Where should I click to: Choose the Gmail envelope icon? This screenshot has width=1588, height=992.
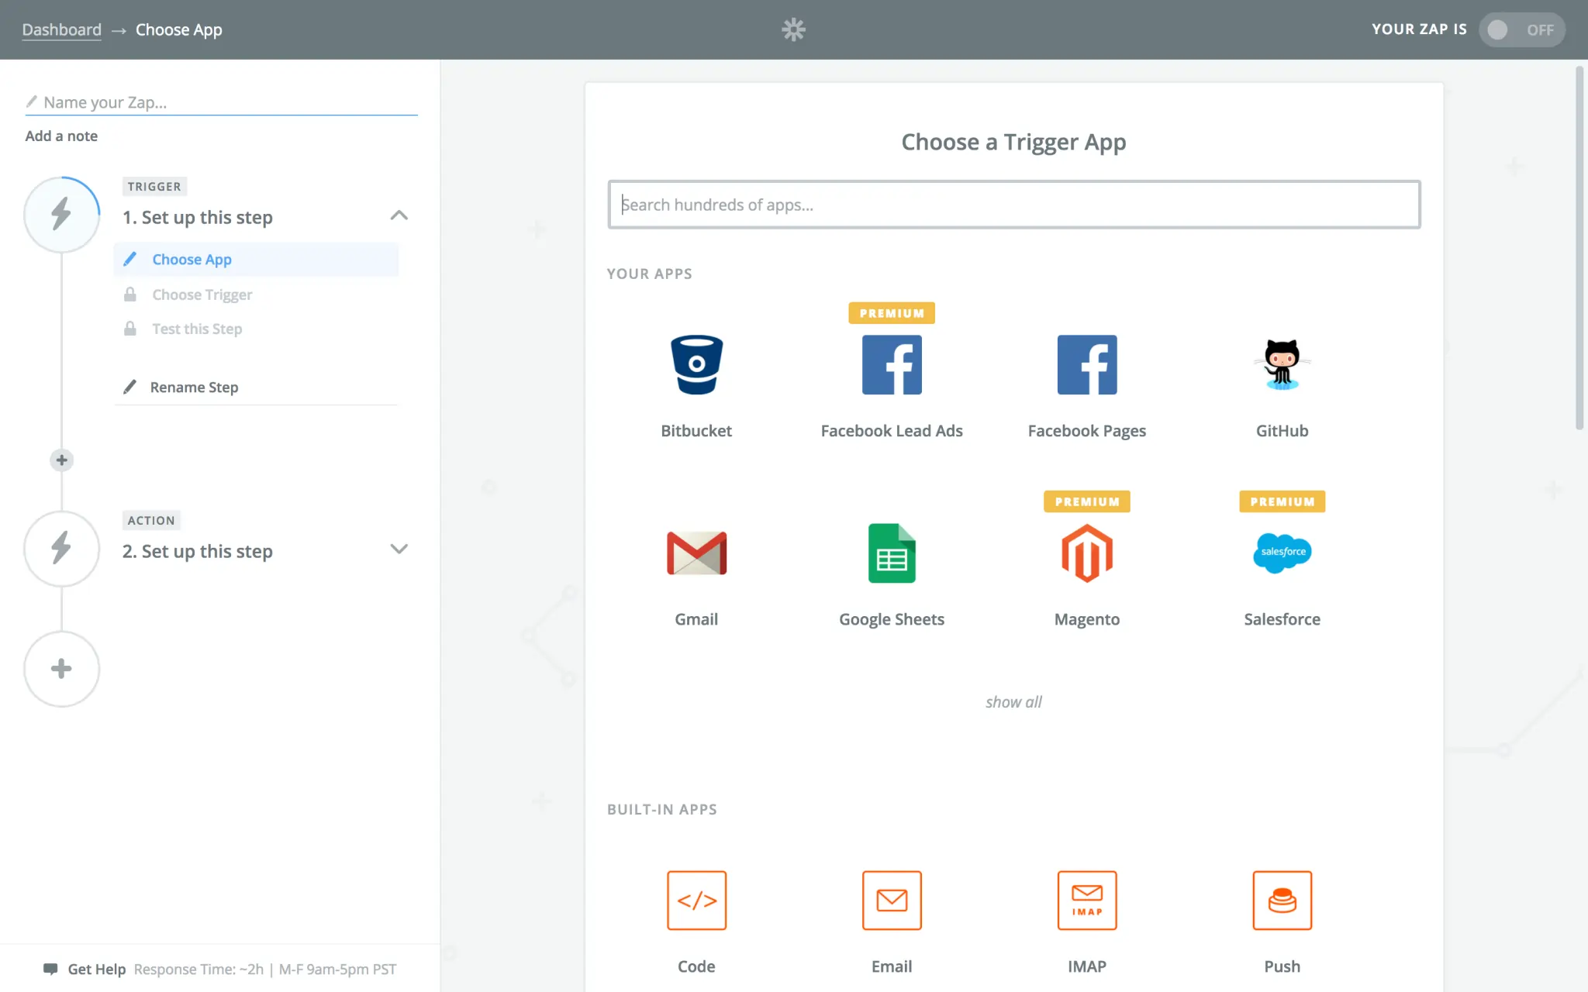click(x=696, y=553)
